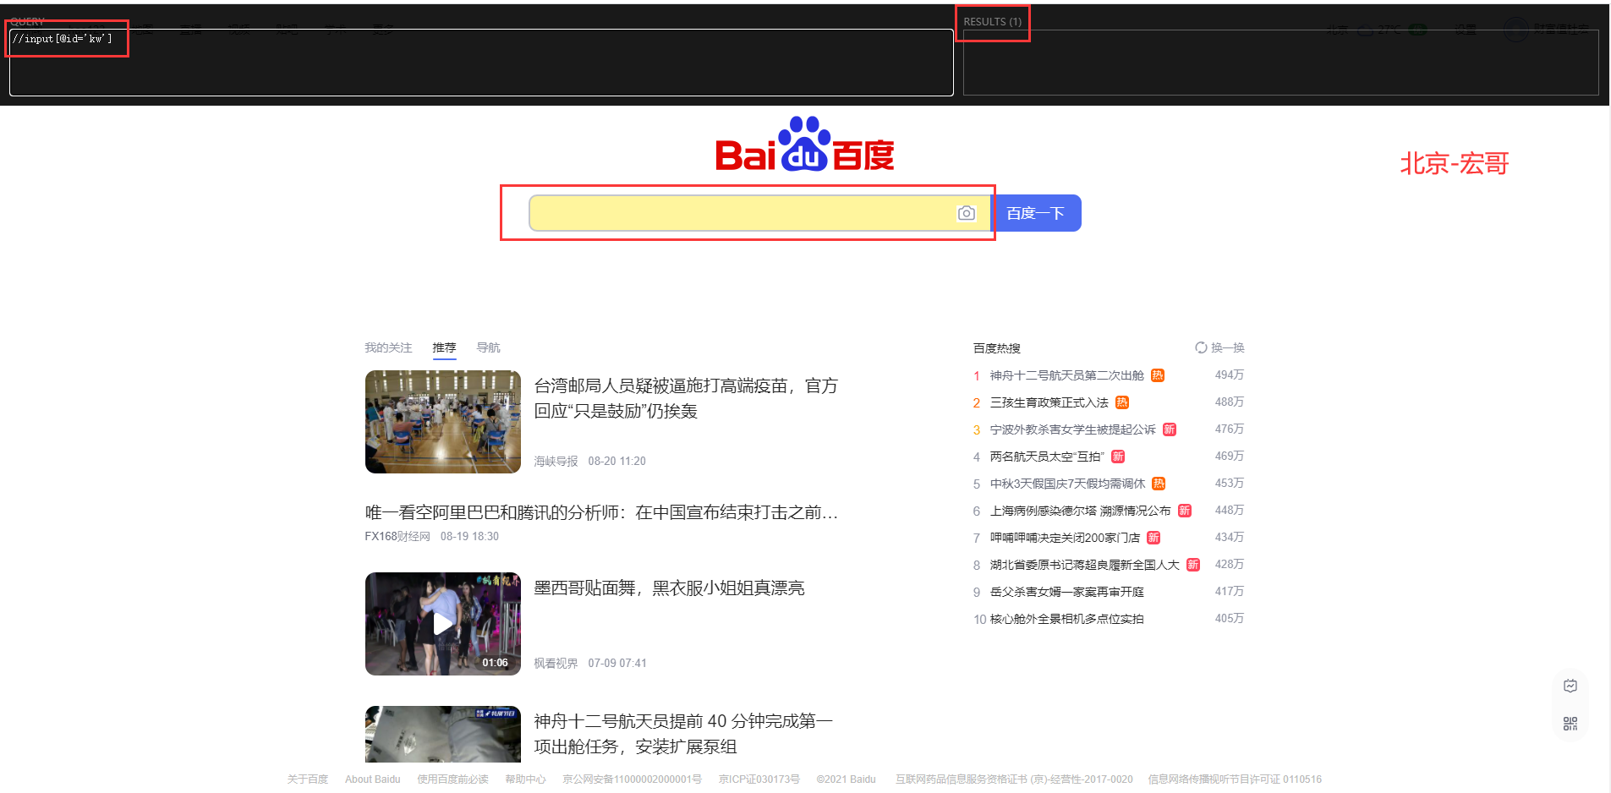Image resolution: width=1611 pixels, height=793 pixels.
Task: Open hot search 三孩生育政策正式入法
Action: click(1049, 402)
